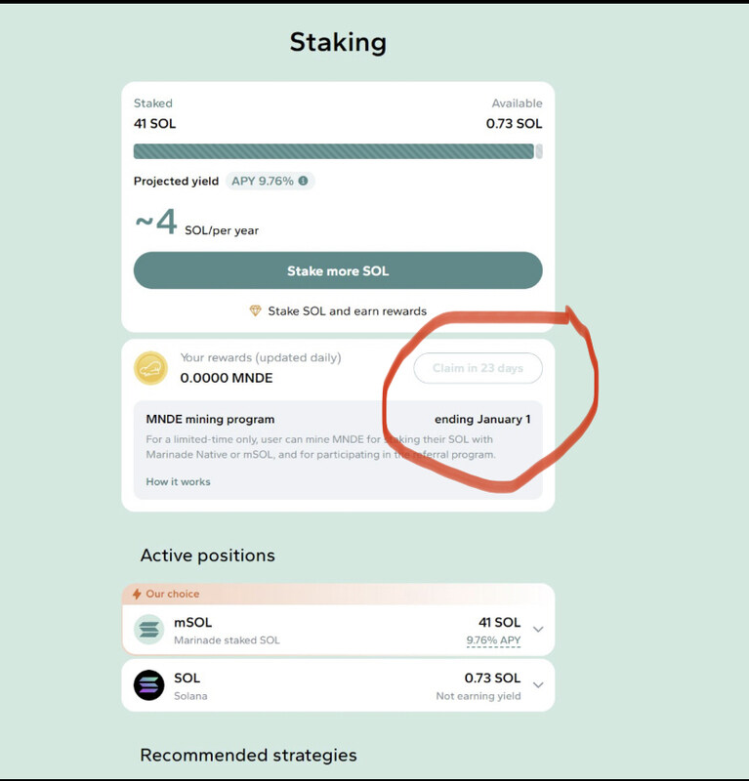Click the Active positions heading
The width and height of the screenshot is (749, 781).
pyautogui.click(x=208, y=555)
